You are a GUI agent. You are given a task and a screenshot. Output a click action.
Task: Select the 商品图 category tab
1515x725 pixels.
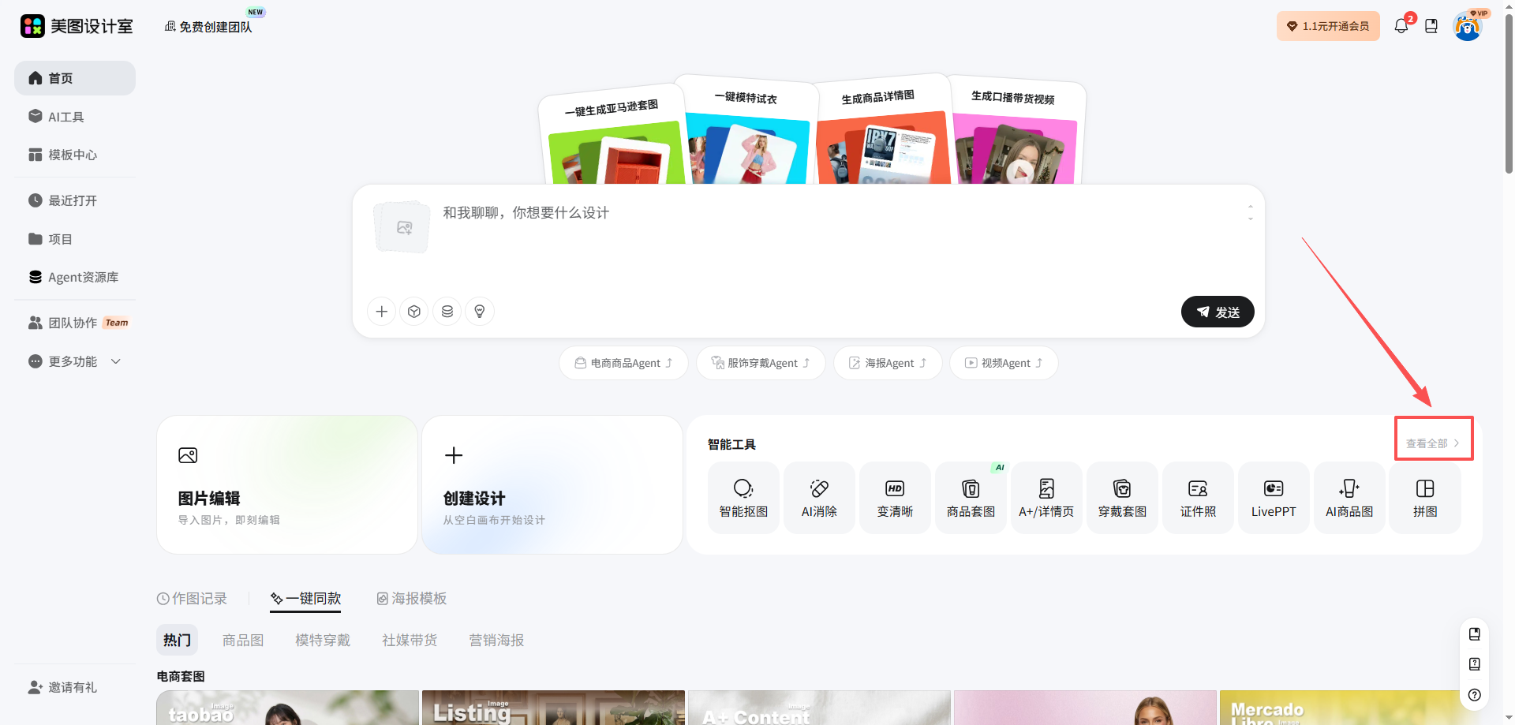coord(243,640)
